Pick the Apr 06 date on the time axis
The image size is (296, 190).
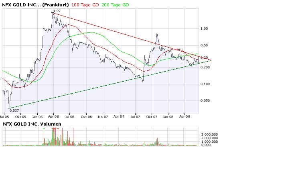[54, 117]
